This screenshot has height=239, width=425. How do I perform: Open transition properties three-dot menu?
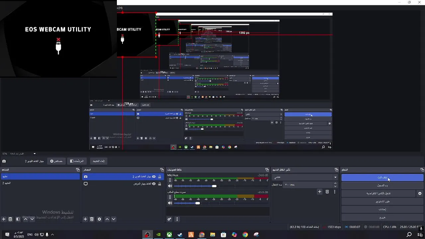point(335,192)
